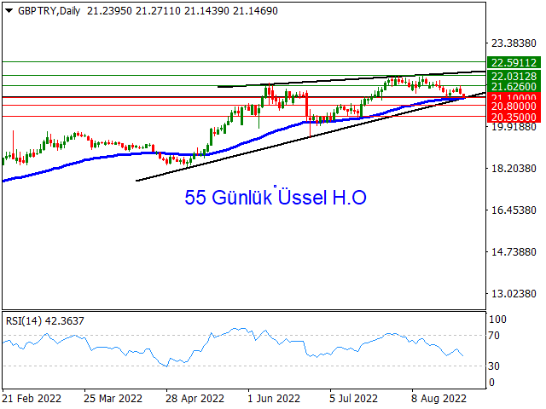Click the 18.20380 price axis value
The width and height of the screenshot is (546, 409).
point(514,169)
